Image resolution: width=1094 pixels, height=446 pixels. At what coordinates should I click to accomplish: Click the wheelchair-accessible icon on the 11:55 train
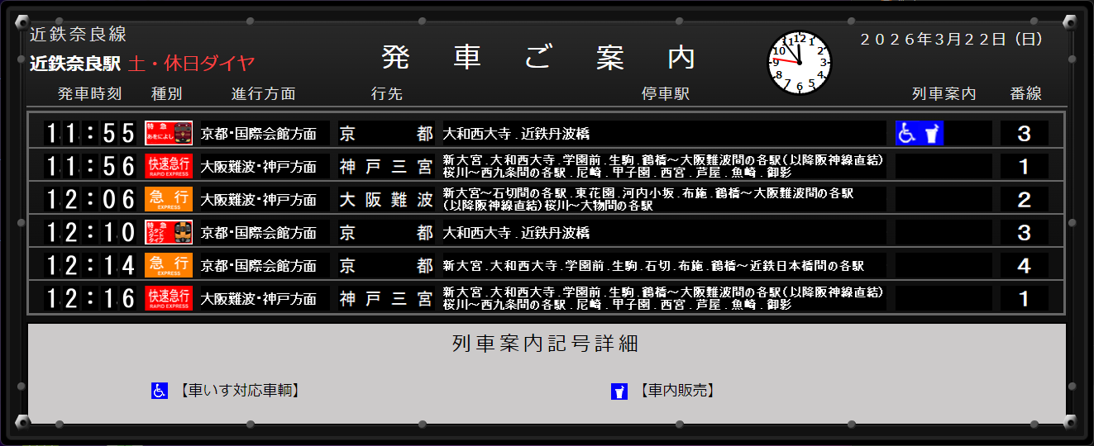click(907, 133)
